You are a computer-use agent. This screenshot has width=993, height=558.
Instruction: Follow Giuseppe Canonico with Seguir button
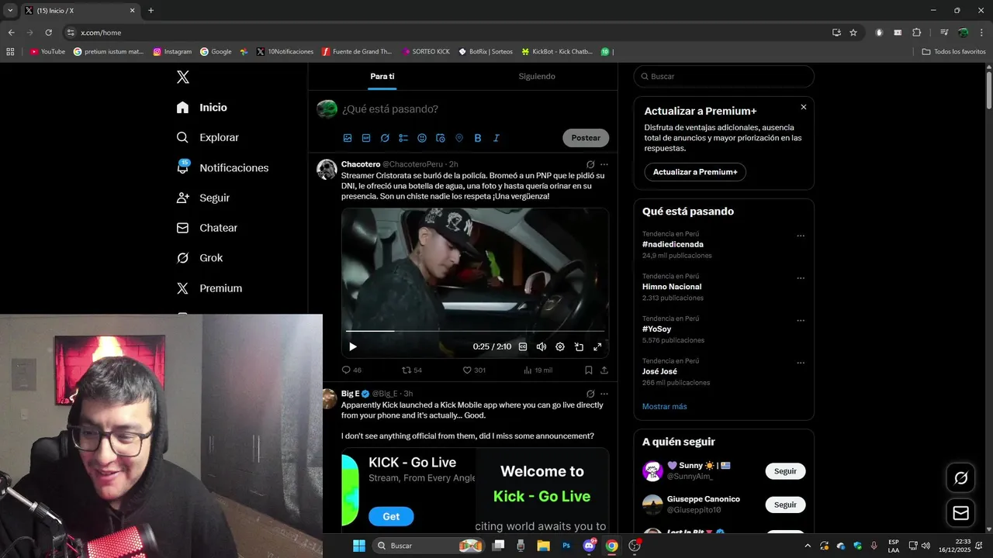[785, 505]
